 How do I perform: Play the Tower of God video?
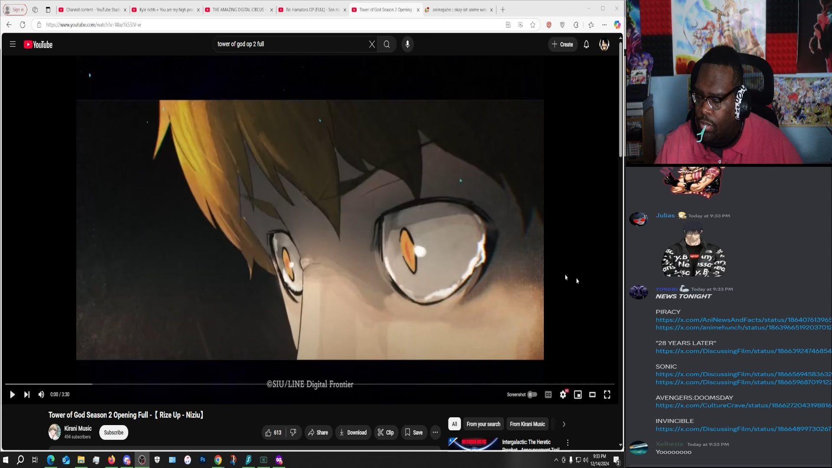tap(12, 394)
